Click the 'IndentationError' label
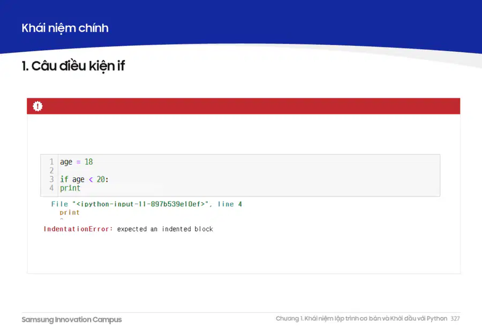482x333 pixels. click(78, 229)
